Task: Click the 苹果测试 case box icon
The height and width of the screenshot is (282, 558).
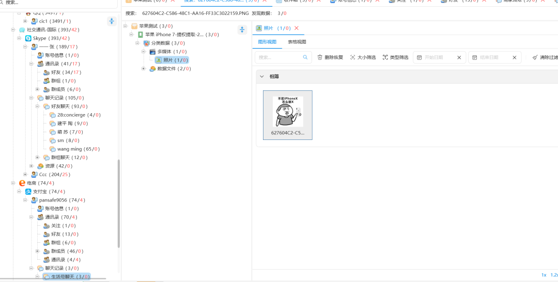Action: pos(134,26)
